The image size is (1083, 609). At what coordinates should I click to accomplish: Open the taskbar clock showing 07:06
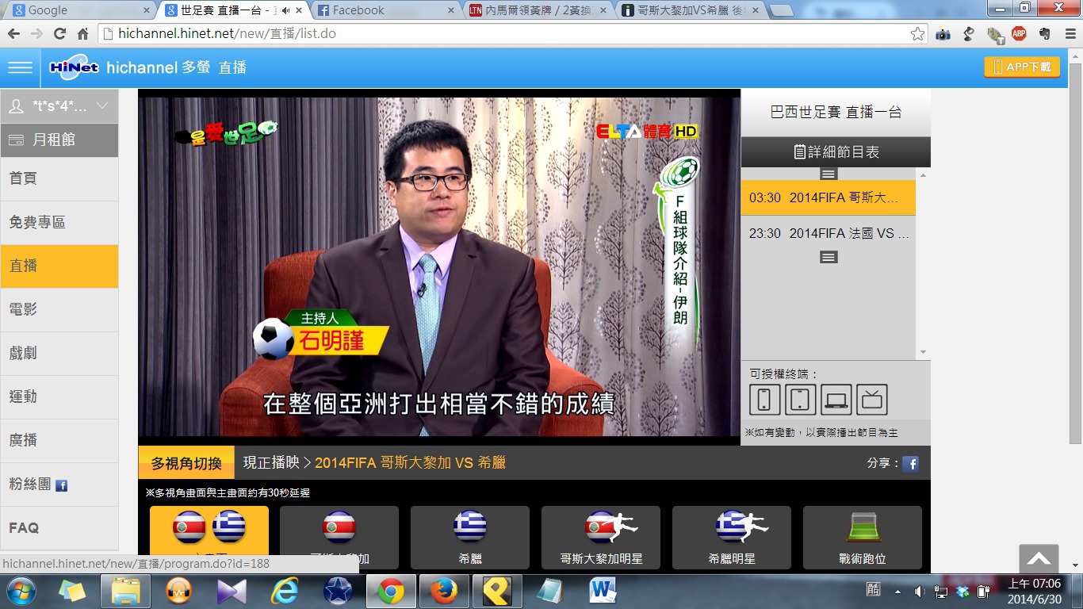click(x=1032, y=592)
